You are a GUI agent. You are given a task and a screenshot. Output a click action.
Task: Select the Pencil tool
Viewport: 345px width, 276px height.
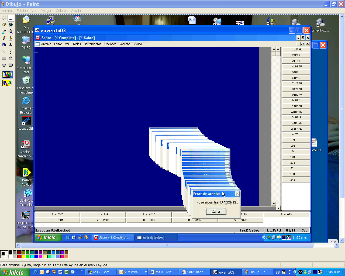click(x=4, y=38)
